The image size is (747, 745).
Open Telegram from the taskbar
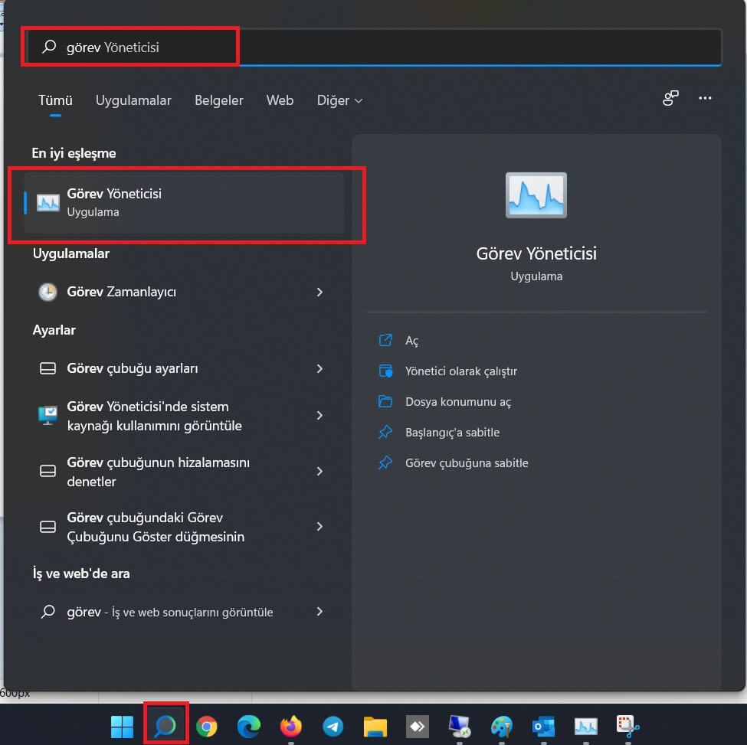point(333,726)
